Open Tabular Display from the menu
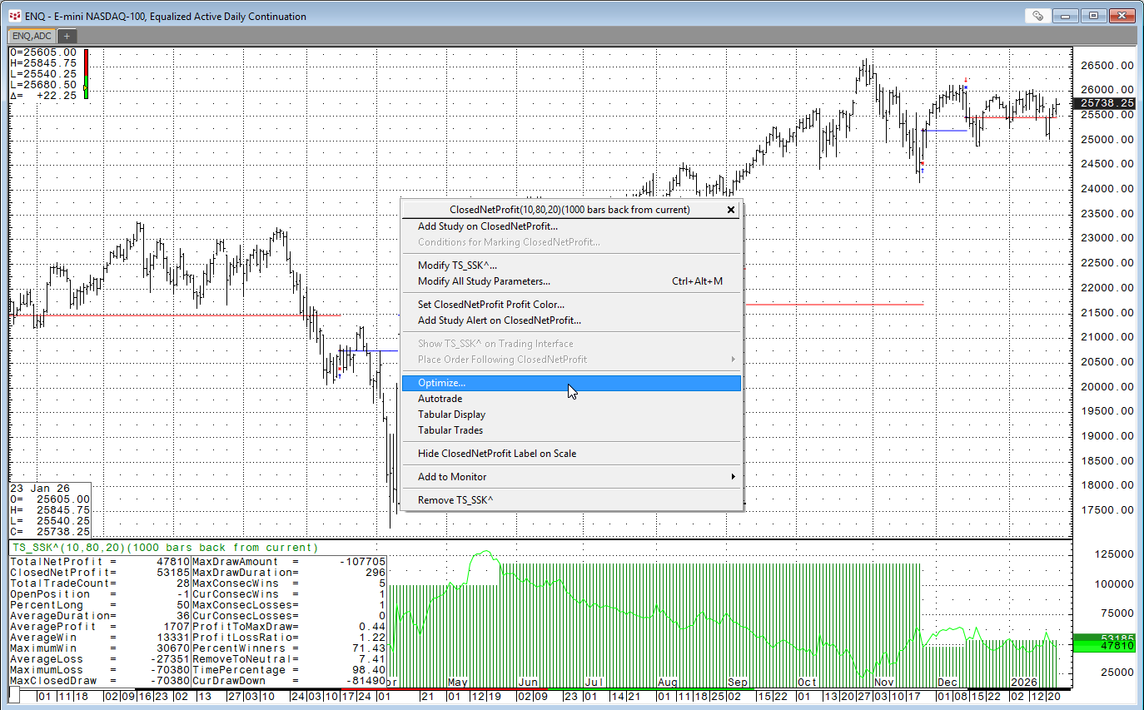The height and width of the screenshot is (710, 1144). pos(451,415)
